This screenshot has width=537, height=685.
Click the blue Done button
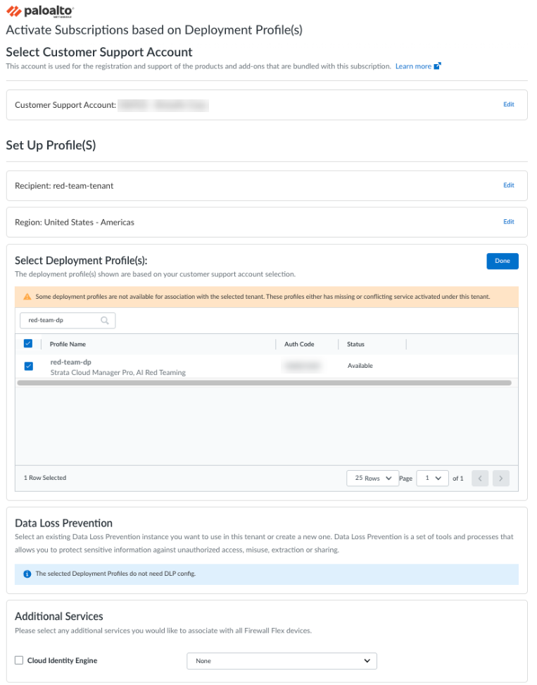click(x=502, y=261)
